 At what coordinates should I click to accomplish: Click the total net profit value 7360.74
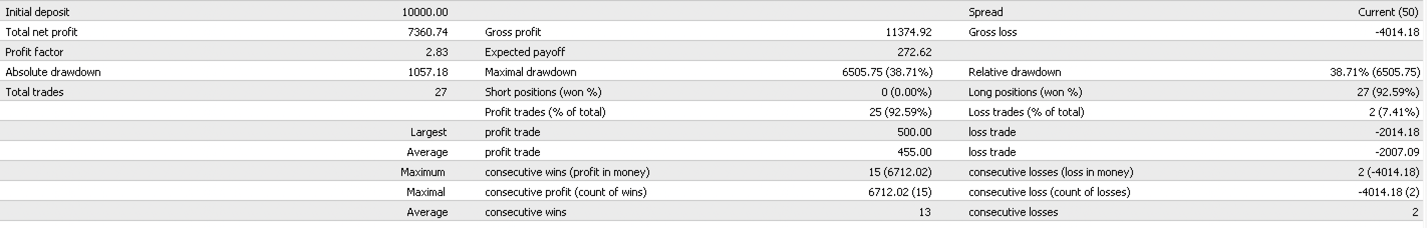[427, 32]
